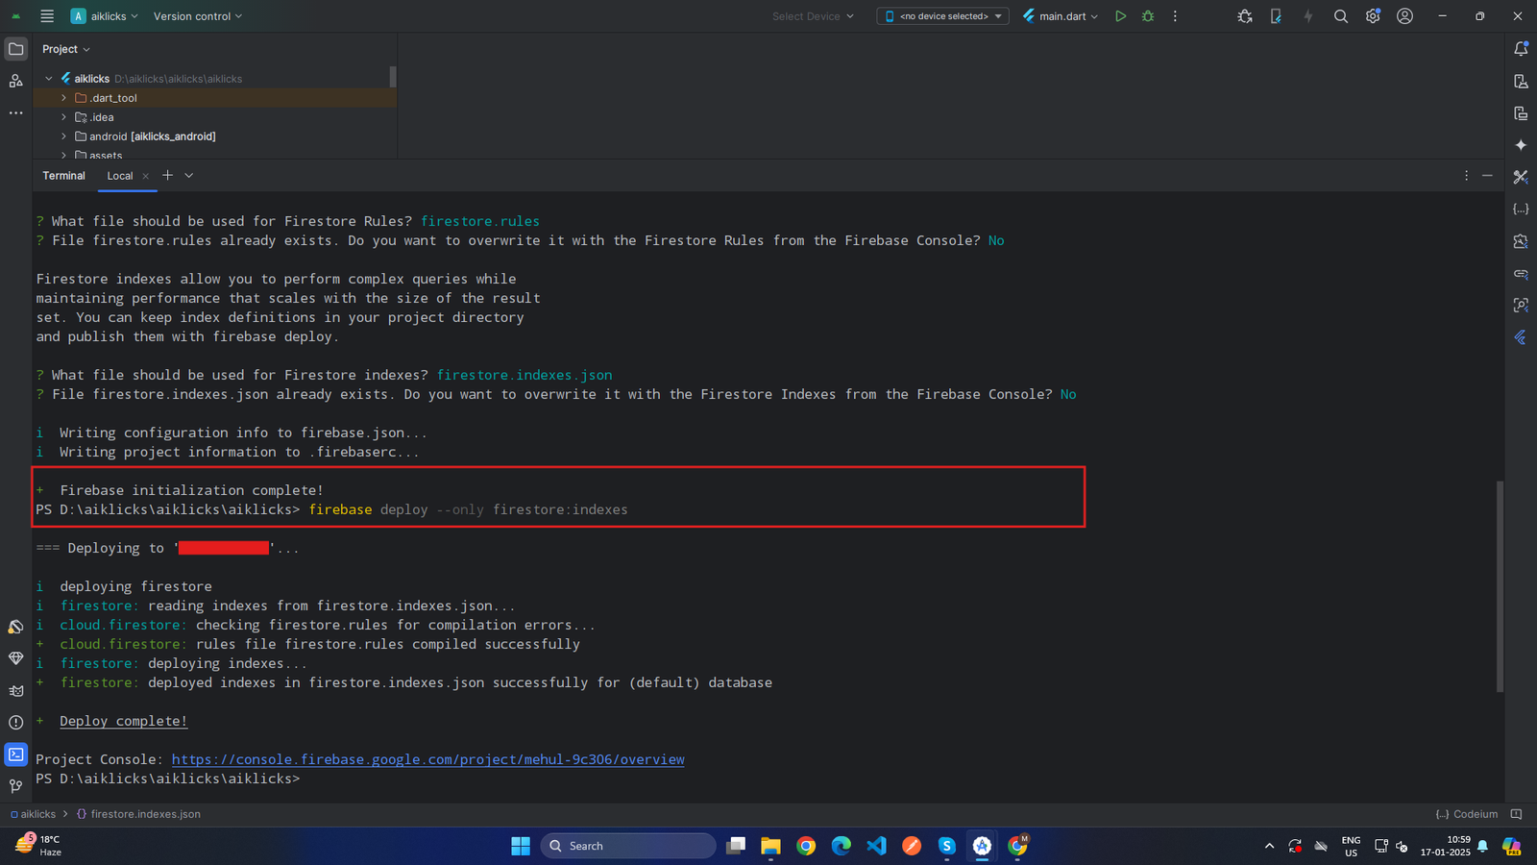Open the main hamburger menu
The width and height of the screenshot is (1537, 865).
(47, 16)
